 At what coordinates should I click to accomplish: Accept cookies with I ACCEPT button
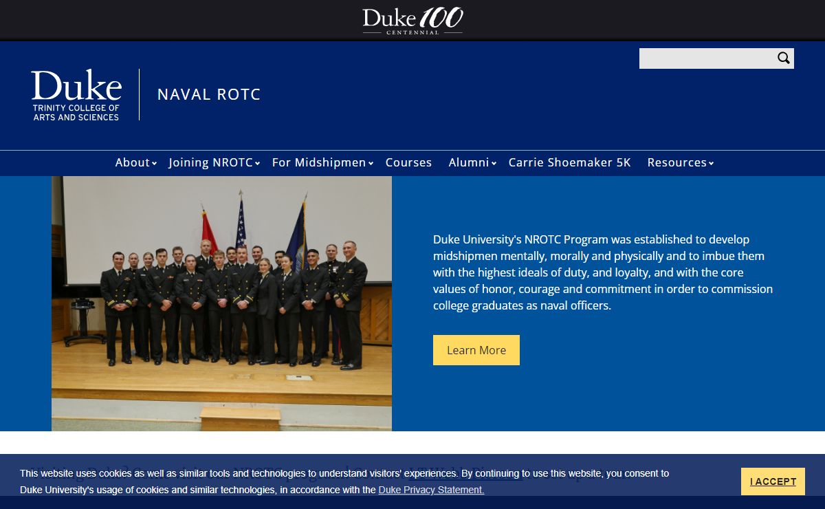pos(773,481)
